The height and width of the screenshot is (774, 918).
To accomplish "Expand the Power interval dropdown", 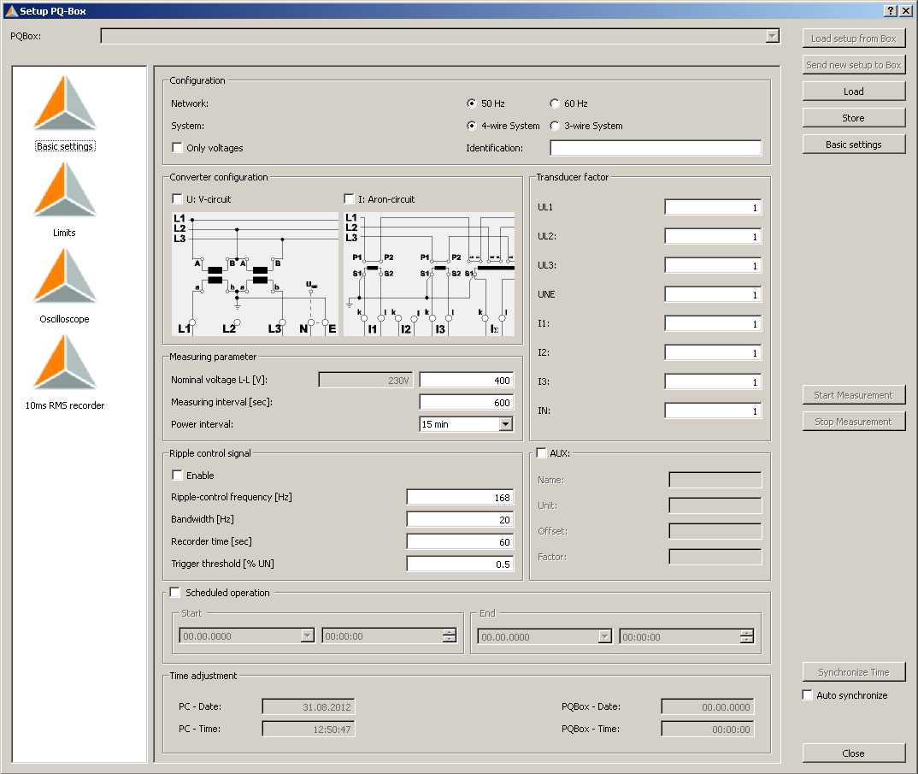I will click(x=506, y=424).
